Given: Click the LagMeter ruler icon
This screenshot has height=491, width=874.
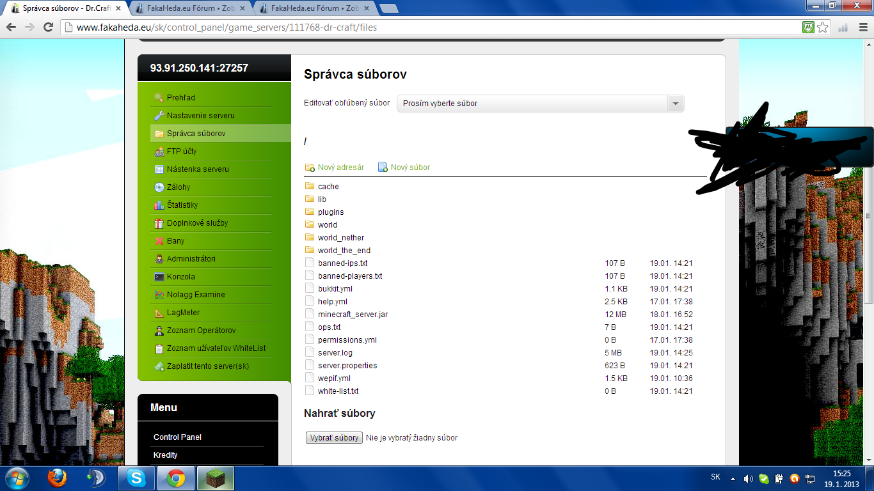Looking at the screenshot, I should [159, 313].
